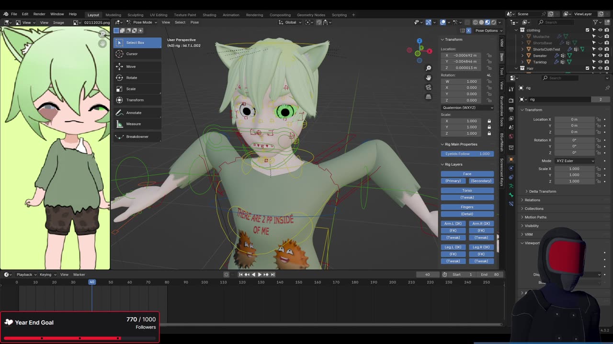This screenshot has height=344, width=613.
Task: Click new collection icon in outliner
Action: [607, 22]
